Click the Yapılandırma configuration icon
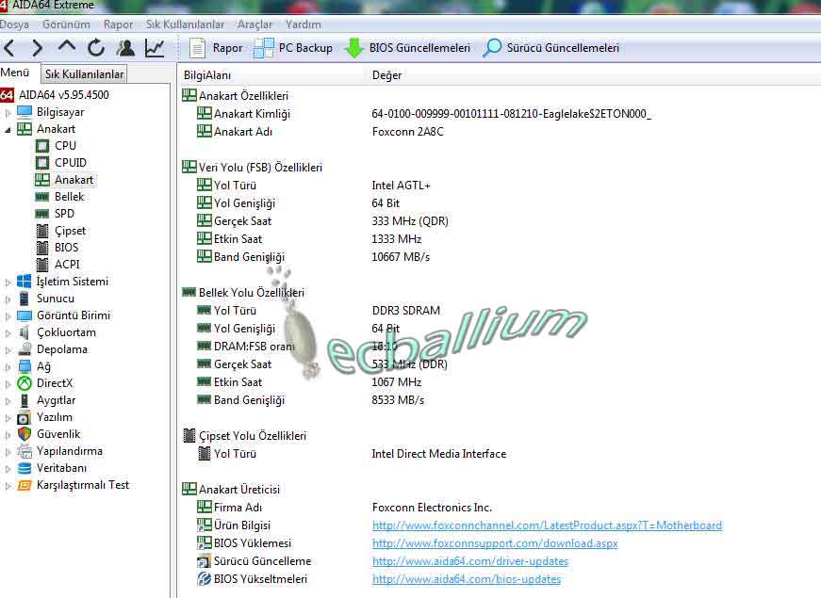 25,451
